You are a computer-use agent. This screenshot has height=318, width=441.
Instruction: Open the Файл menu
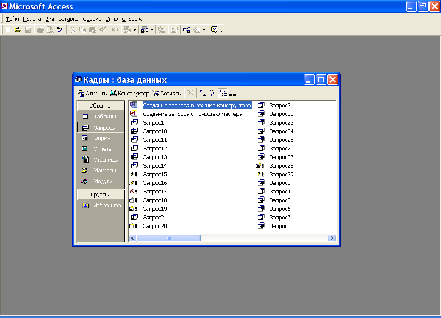click(12, 19)
